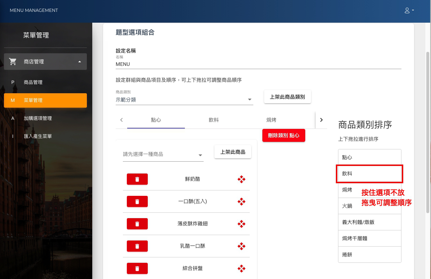Viewport: 431px width, 279px height.
Task: Open 加購選項管理 in the sidebar
Action: (x=45, y=118)
